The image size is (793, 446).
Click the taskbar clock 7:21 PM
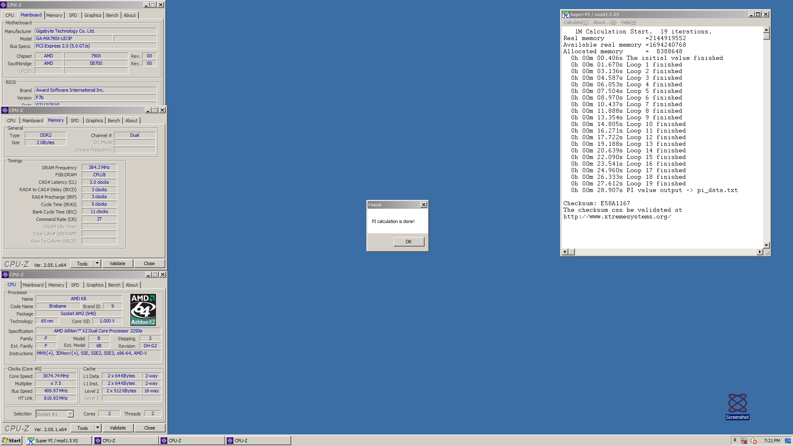(x=772, y=441)
